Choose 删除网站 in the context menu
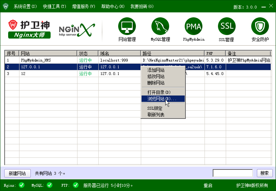The width and height of the screenshot is (276, 191). coord(156,83)
